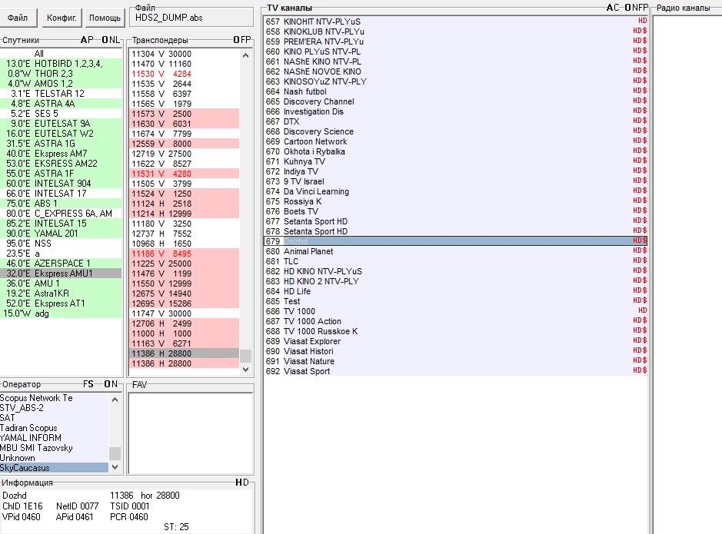Click inside the empty FAV list box
This screenshot has height=534, width=722.
[191, 433]
